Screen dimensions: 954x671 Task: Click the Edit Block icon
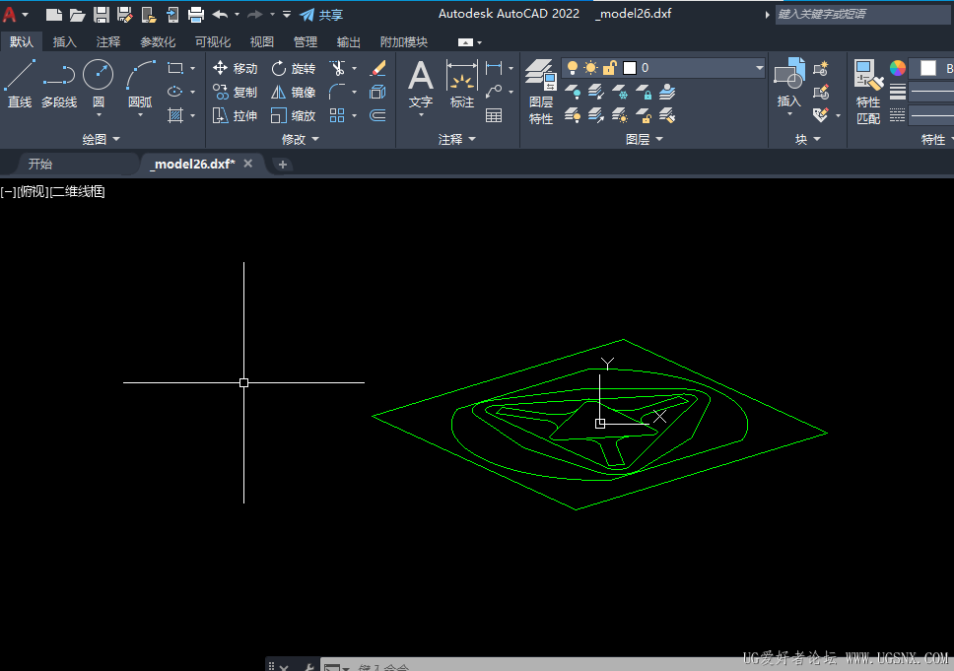coord(821,92)
